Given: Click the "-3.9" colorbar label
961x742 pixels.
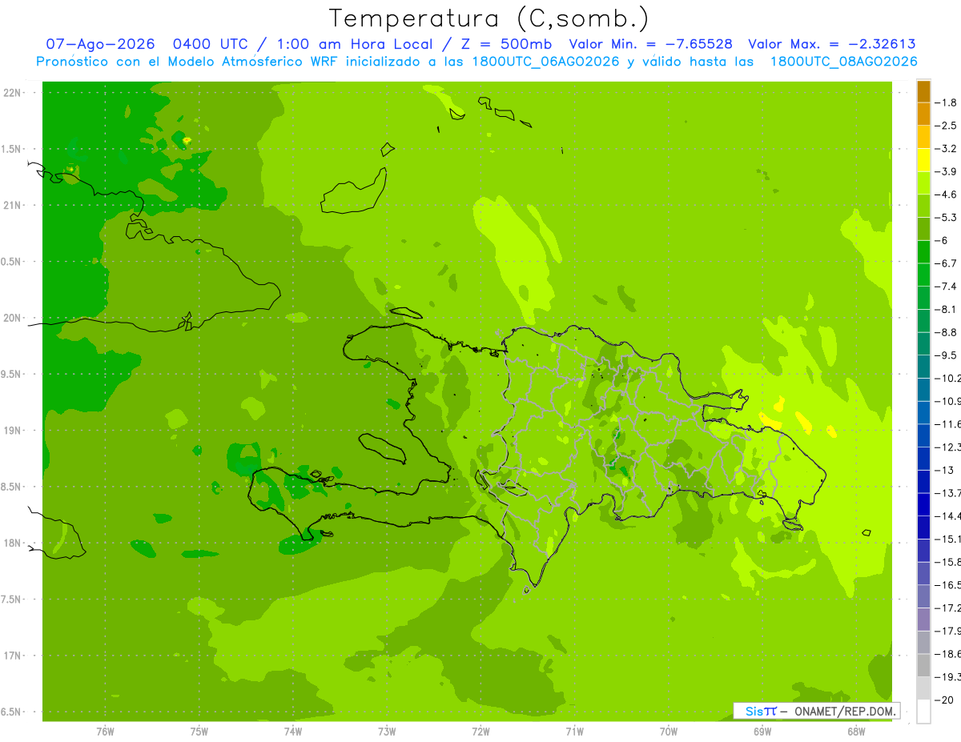Looking at the screenshot, I should pyautogui.click(x=946, y=171).
